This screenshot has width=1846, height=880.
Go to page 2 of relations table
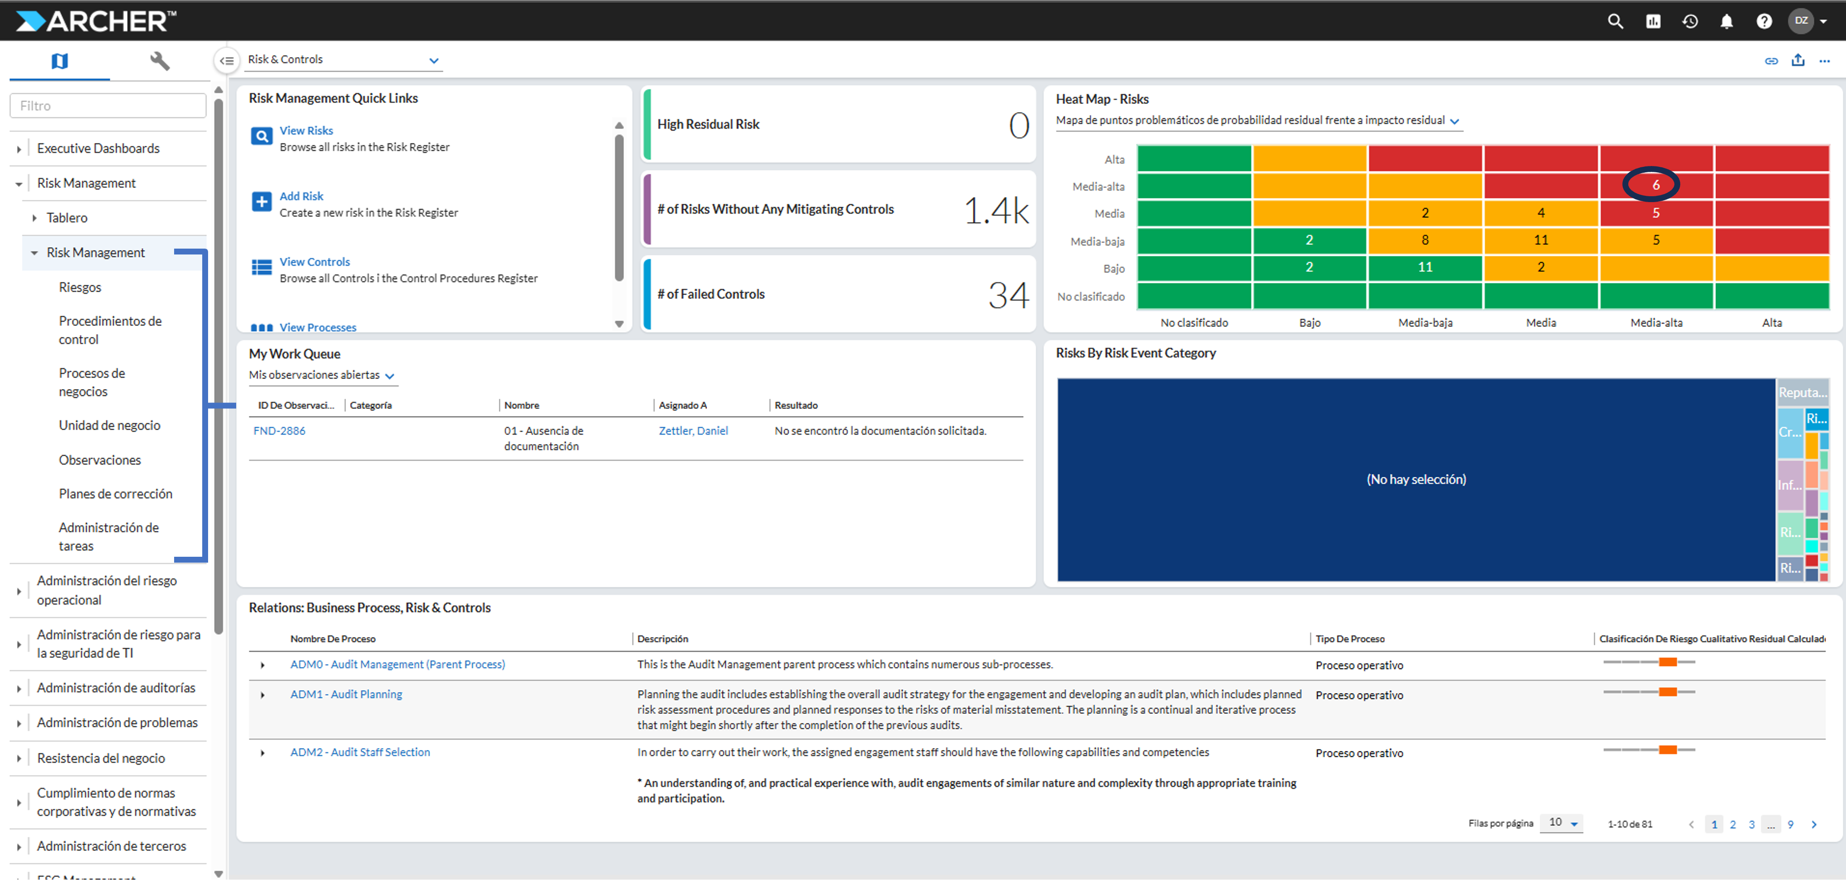point(1732,824)
